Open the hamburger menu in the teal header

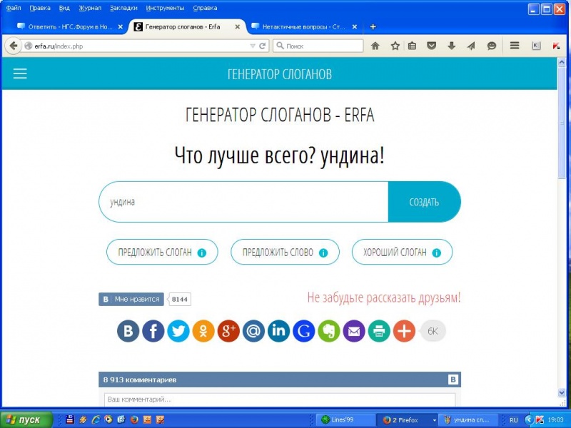pyautogui.click(x=20, y=74)
